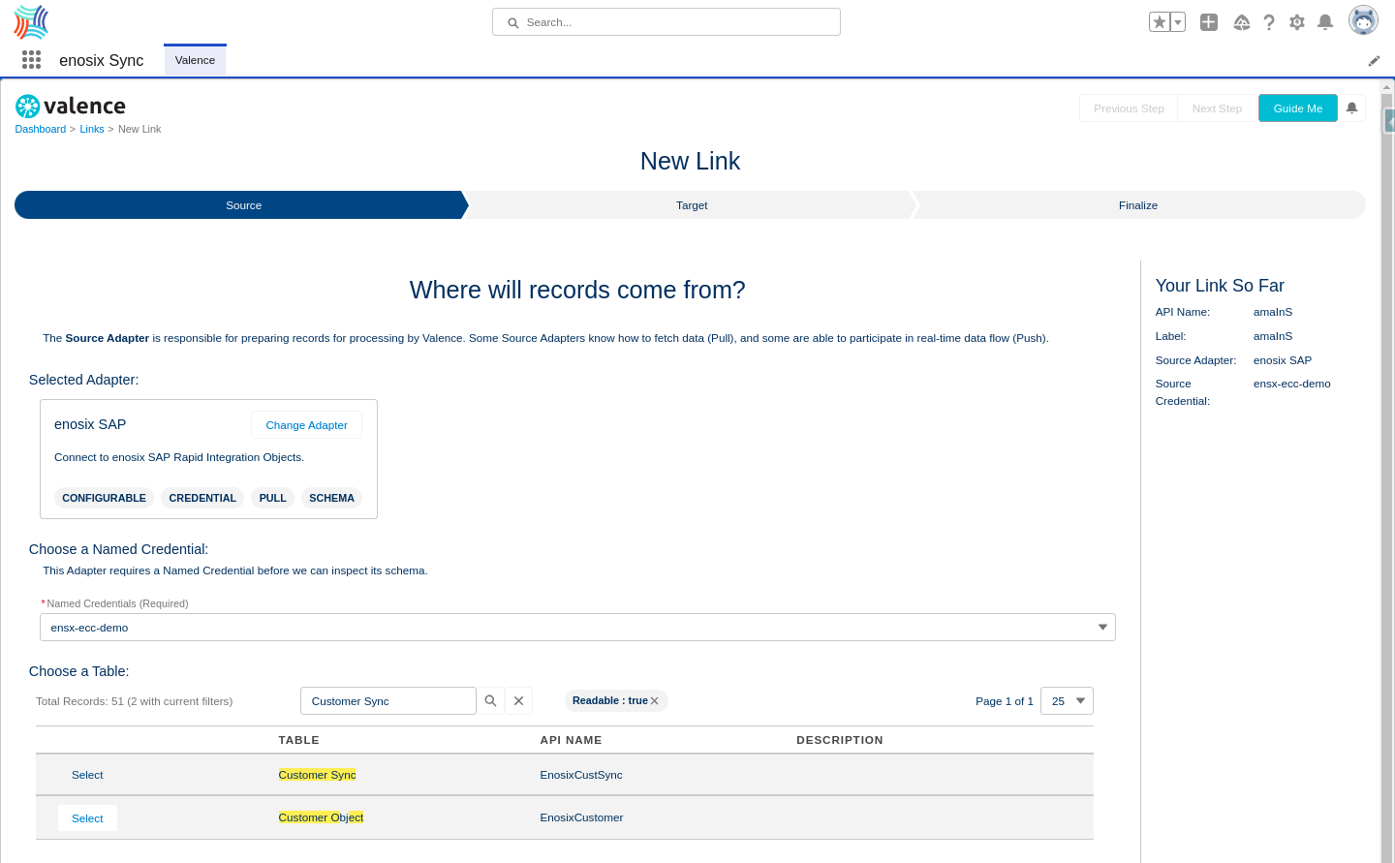Go to Dashboard breadcrumb link
The height and width of the screenshot is (863, 1395).
41,129
